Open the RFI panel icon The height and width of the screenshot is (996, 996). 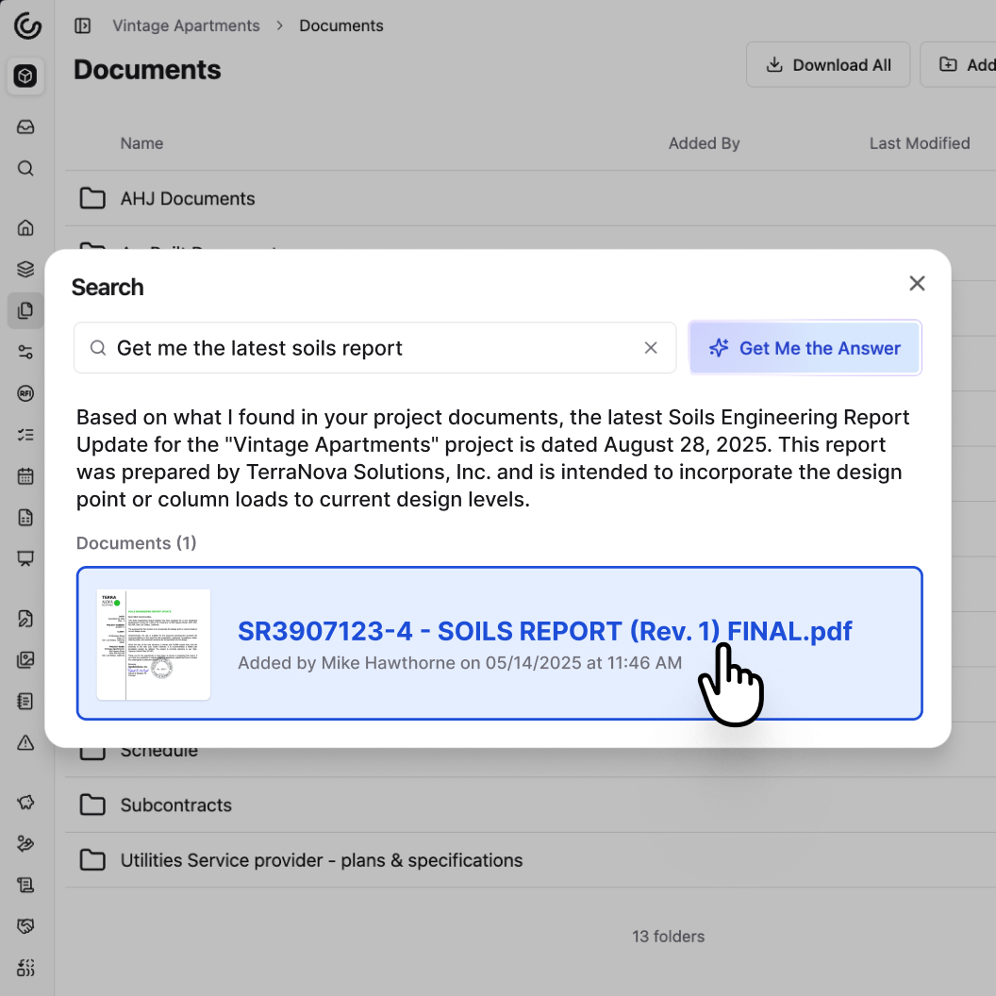(25, 393)
